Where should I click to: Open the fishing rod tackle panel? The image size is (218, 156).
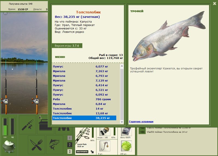28,125
